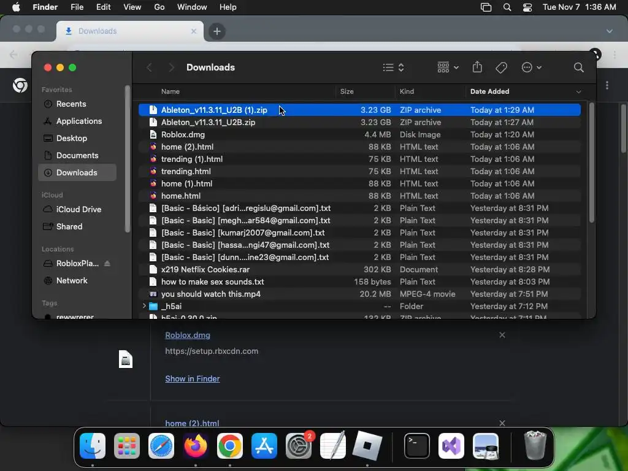The height and width of the screenshot is (471, 628).
Task: Open a new tab in Chrome
Action: (x=216, y=31)
